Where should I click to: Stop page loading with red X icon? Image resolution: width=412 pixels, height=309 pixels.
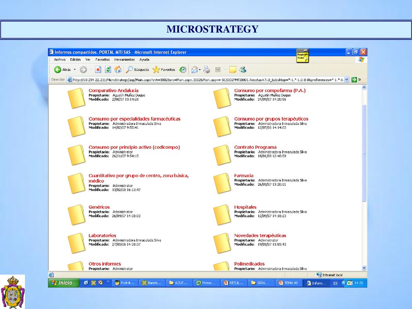(x=98, y=70)
